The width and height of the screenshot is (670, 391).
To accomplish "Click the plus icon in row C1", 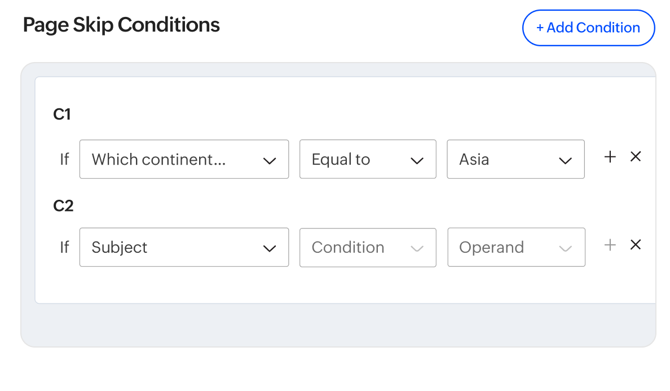I will tap(610, 157).
